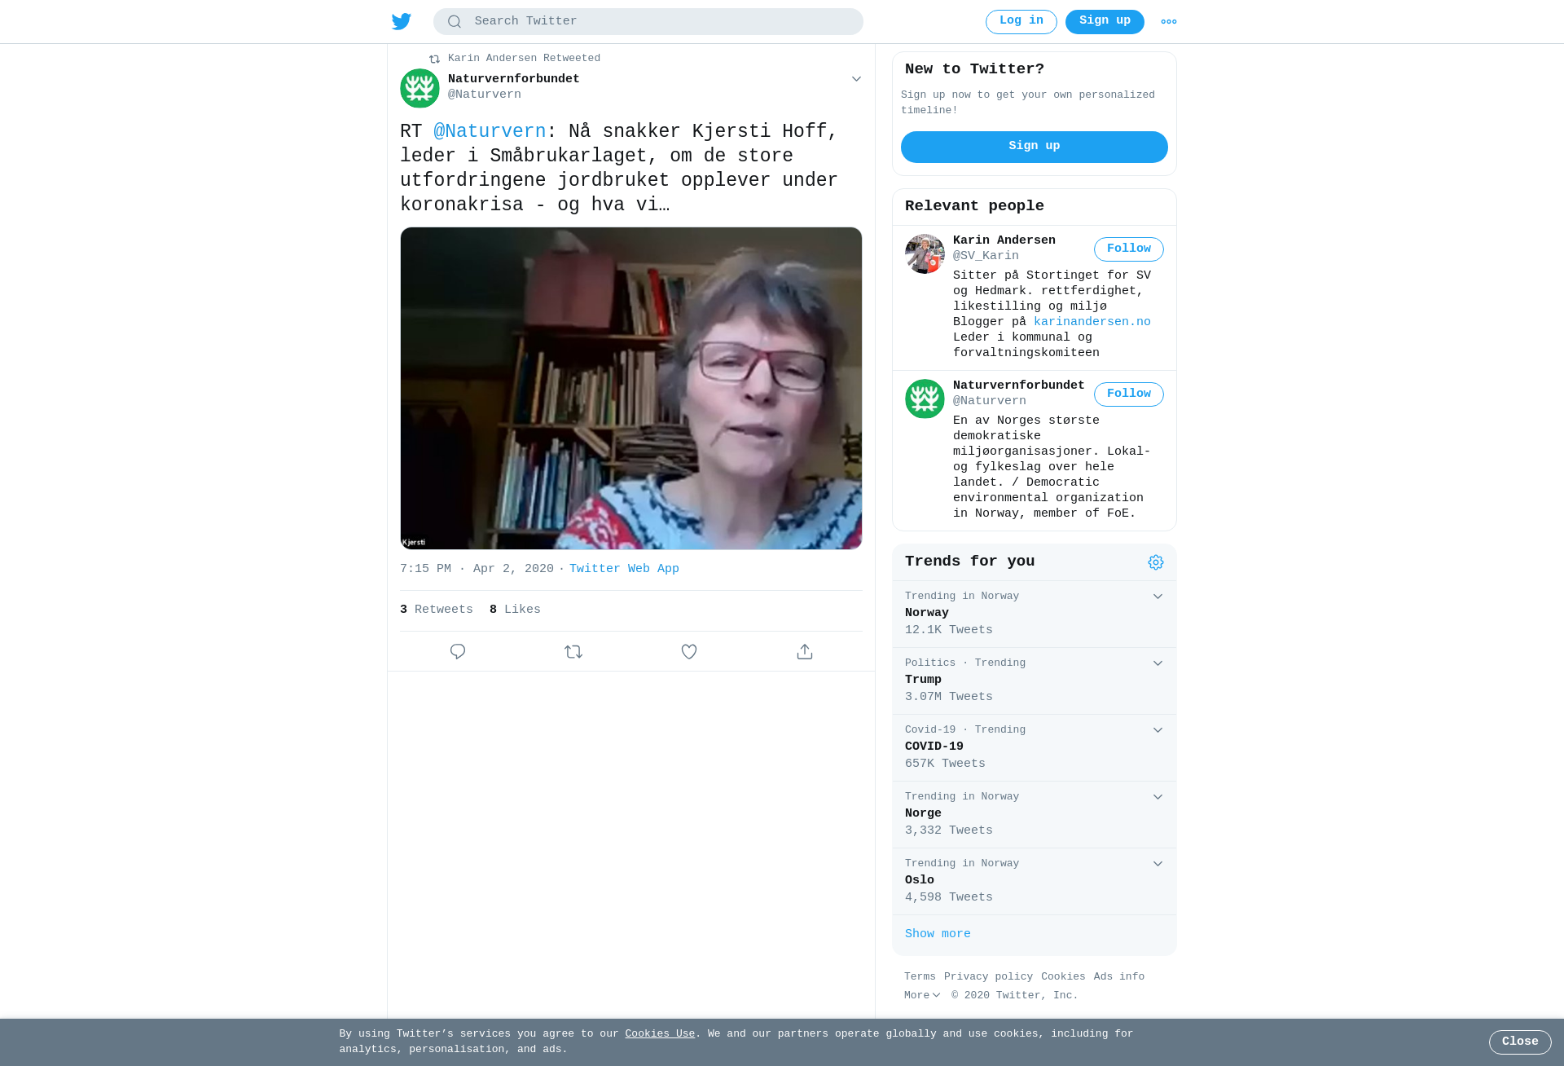Follow Karin Andersen

(1129, 249)
